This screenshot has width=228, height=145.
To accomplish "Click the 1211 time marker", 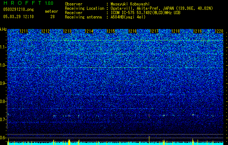I will pos(24,31).
